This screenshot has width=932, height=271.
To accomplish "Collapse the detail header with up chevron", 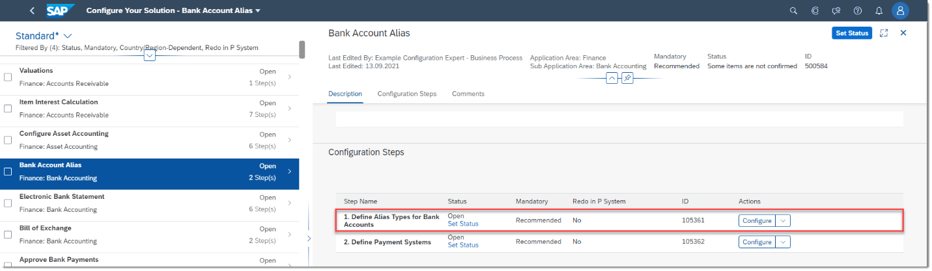I will tap(612, 78).
